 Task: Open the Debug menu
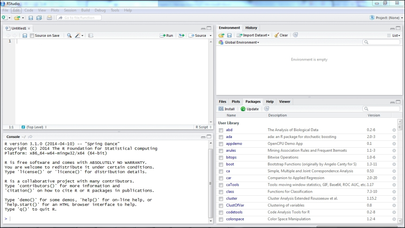[x=100, y=10]
